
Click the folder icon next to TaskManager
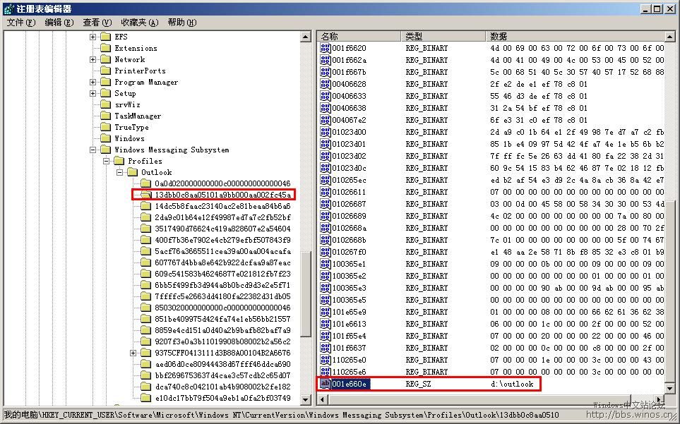click(105, 116)
